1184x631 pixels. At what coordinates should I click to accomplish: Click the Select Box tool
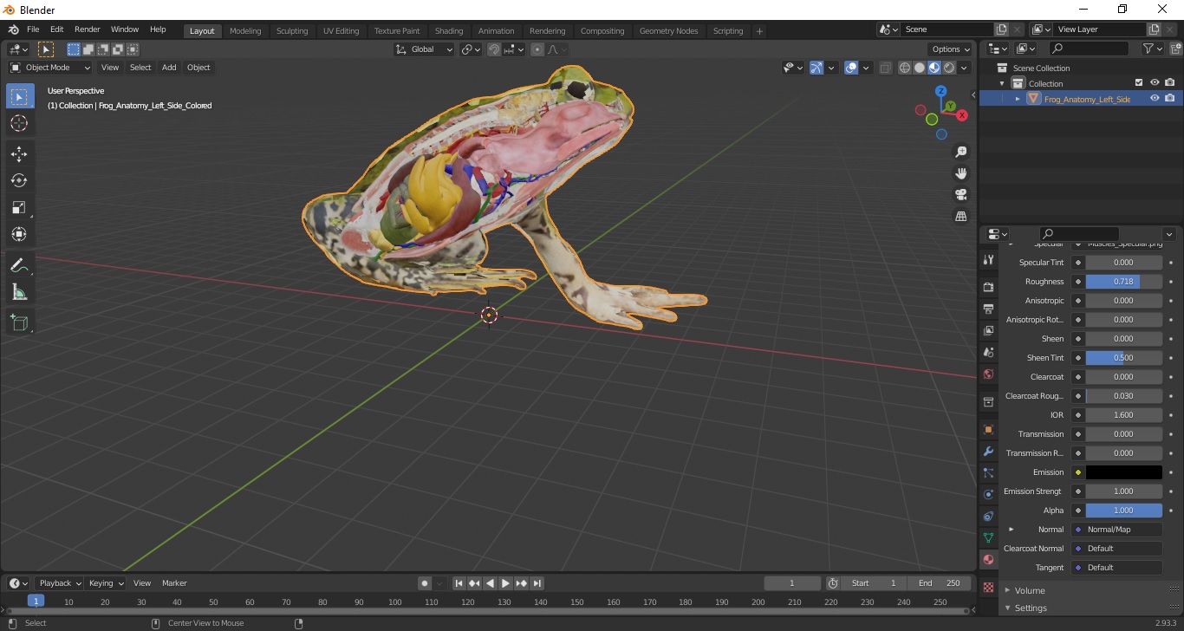click(x=19, y=96)
